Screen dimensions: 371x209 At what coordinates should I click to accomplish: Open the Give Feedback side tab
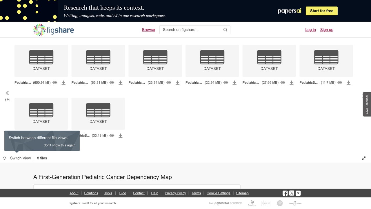pyautogui.click(x=367, y=104)
